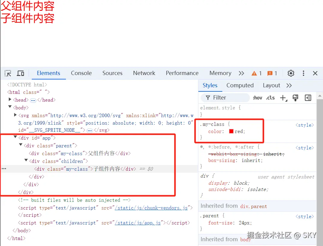Image resolution: width=323 pixels, height=246 pixels.
Task: Click the element.style rule block
Action: click(257, 111)
